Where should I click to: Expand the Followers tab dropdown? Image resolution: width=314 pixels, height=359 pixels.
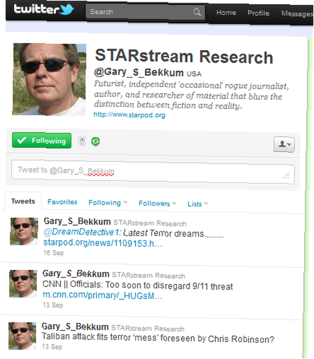coord(157,203)
